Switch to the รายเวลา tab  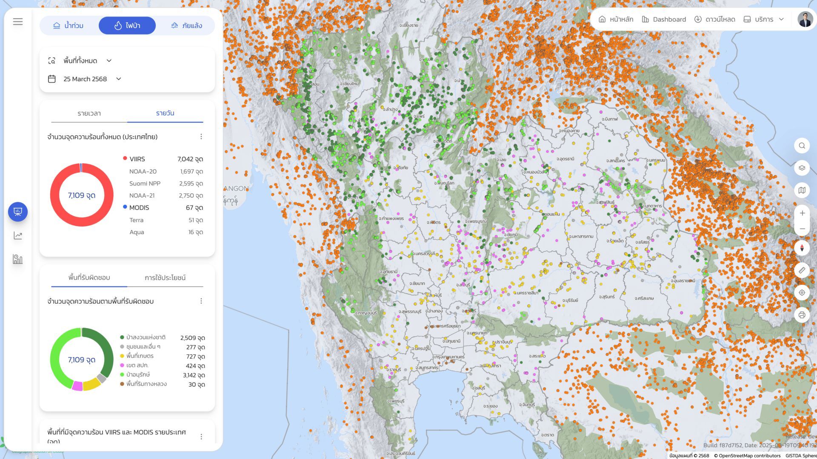click(x=89, y=113)
